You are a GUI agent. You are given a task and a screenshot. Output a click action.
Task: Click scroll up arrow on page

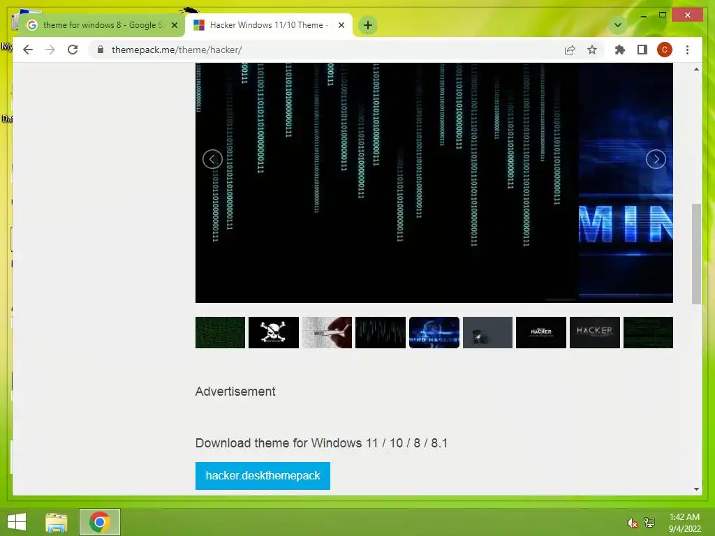pyautogui.click(x=696, y=69)
